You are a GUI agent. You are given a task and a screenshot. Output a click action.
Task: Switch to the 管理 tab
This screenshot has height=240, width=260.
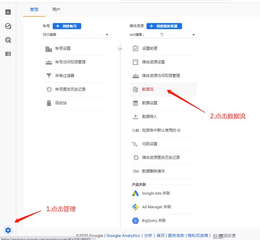point(34,10)
